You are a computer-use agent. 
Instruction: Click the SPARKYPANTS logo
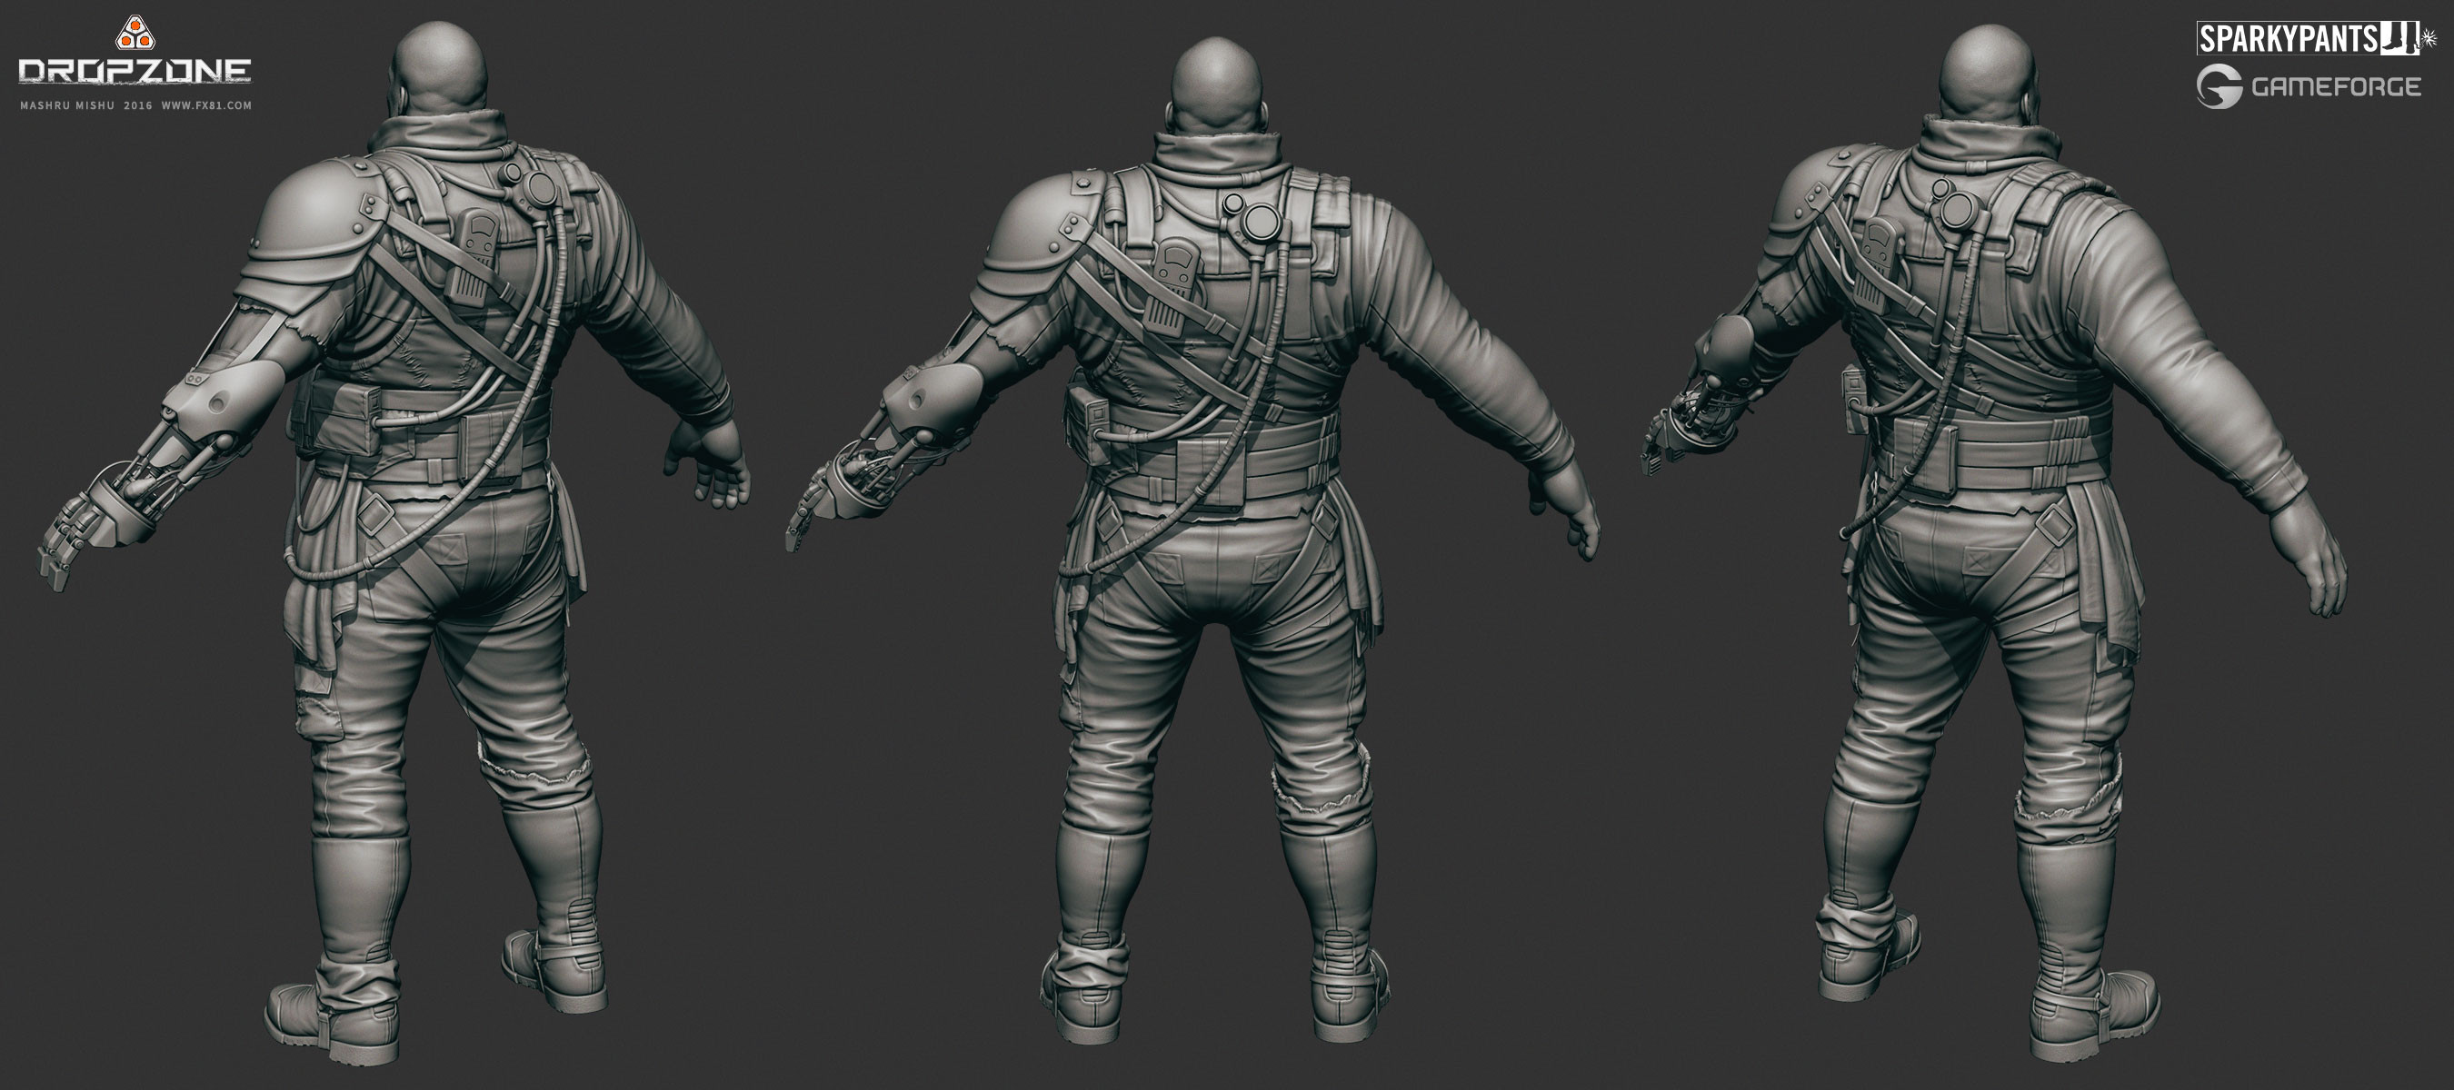(2316, 39)
